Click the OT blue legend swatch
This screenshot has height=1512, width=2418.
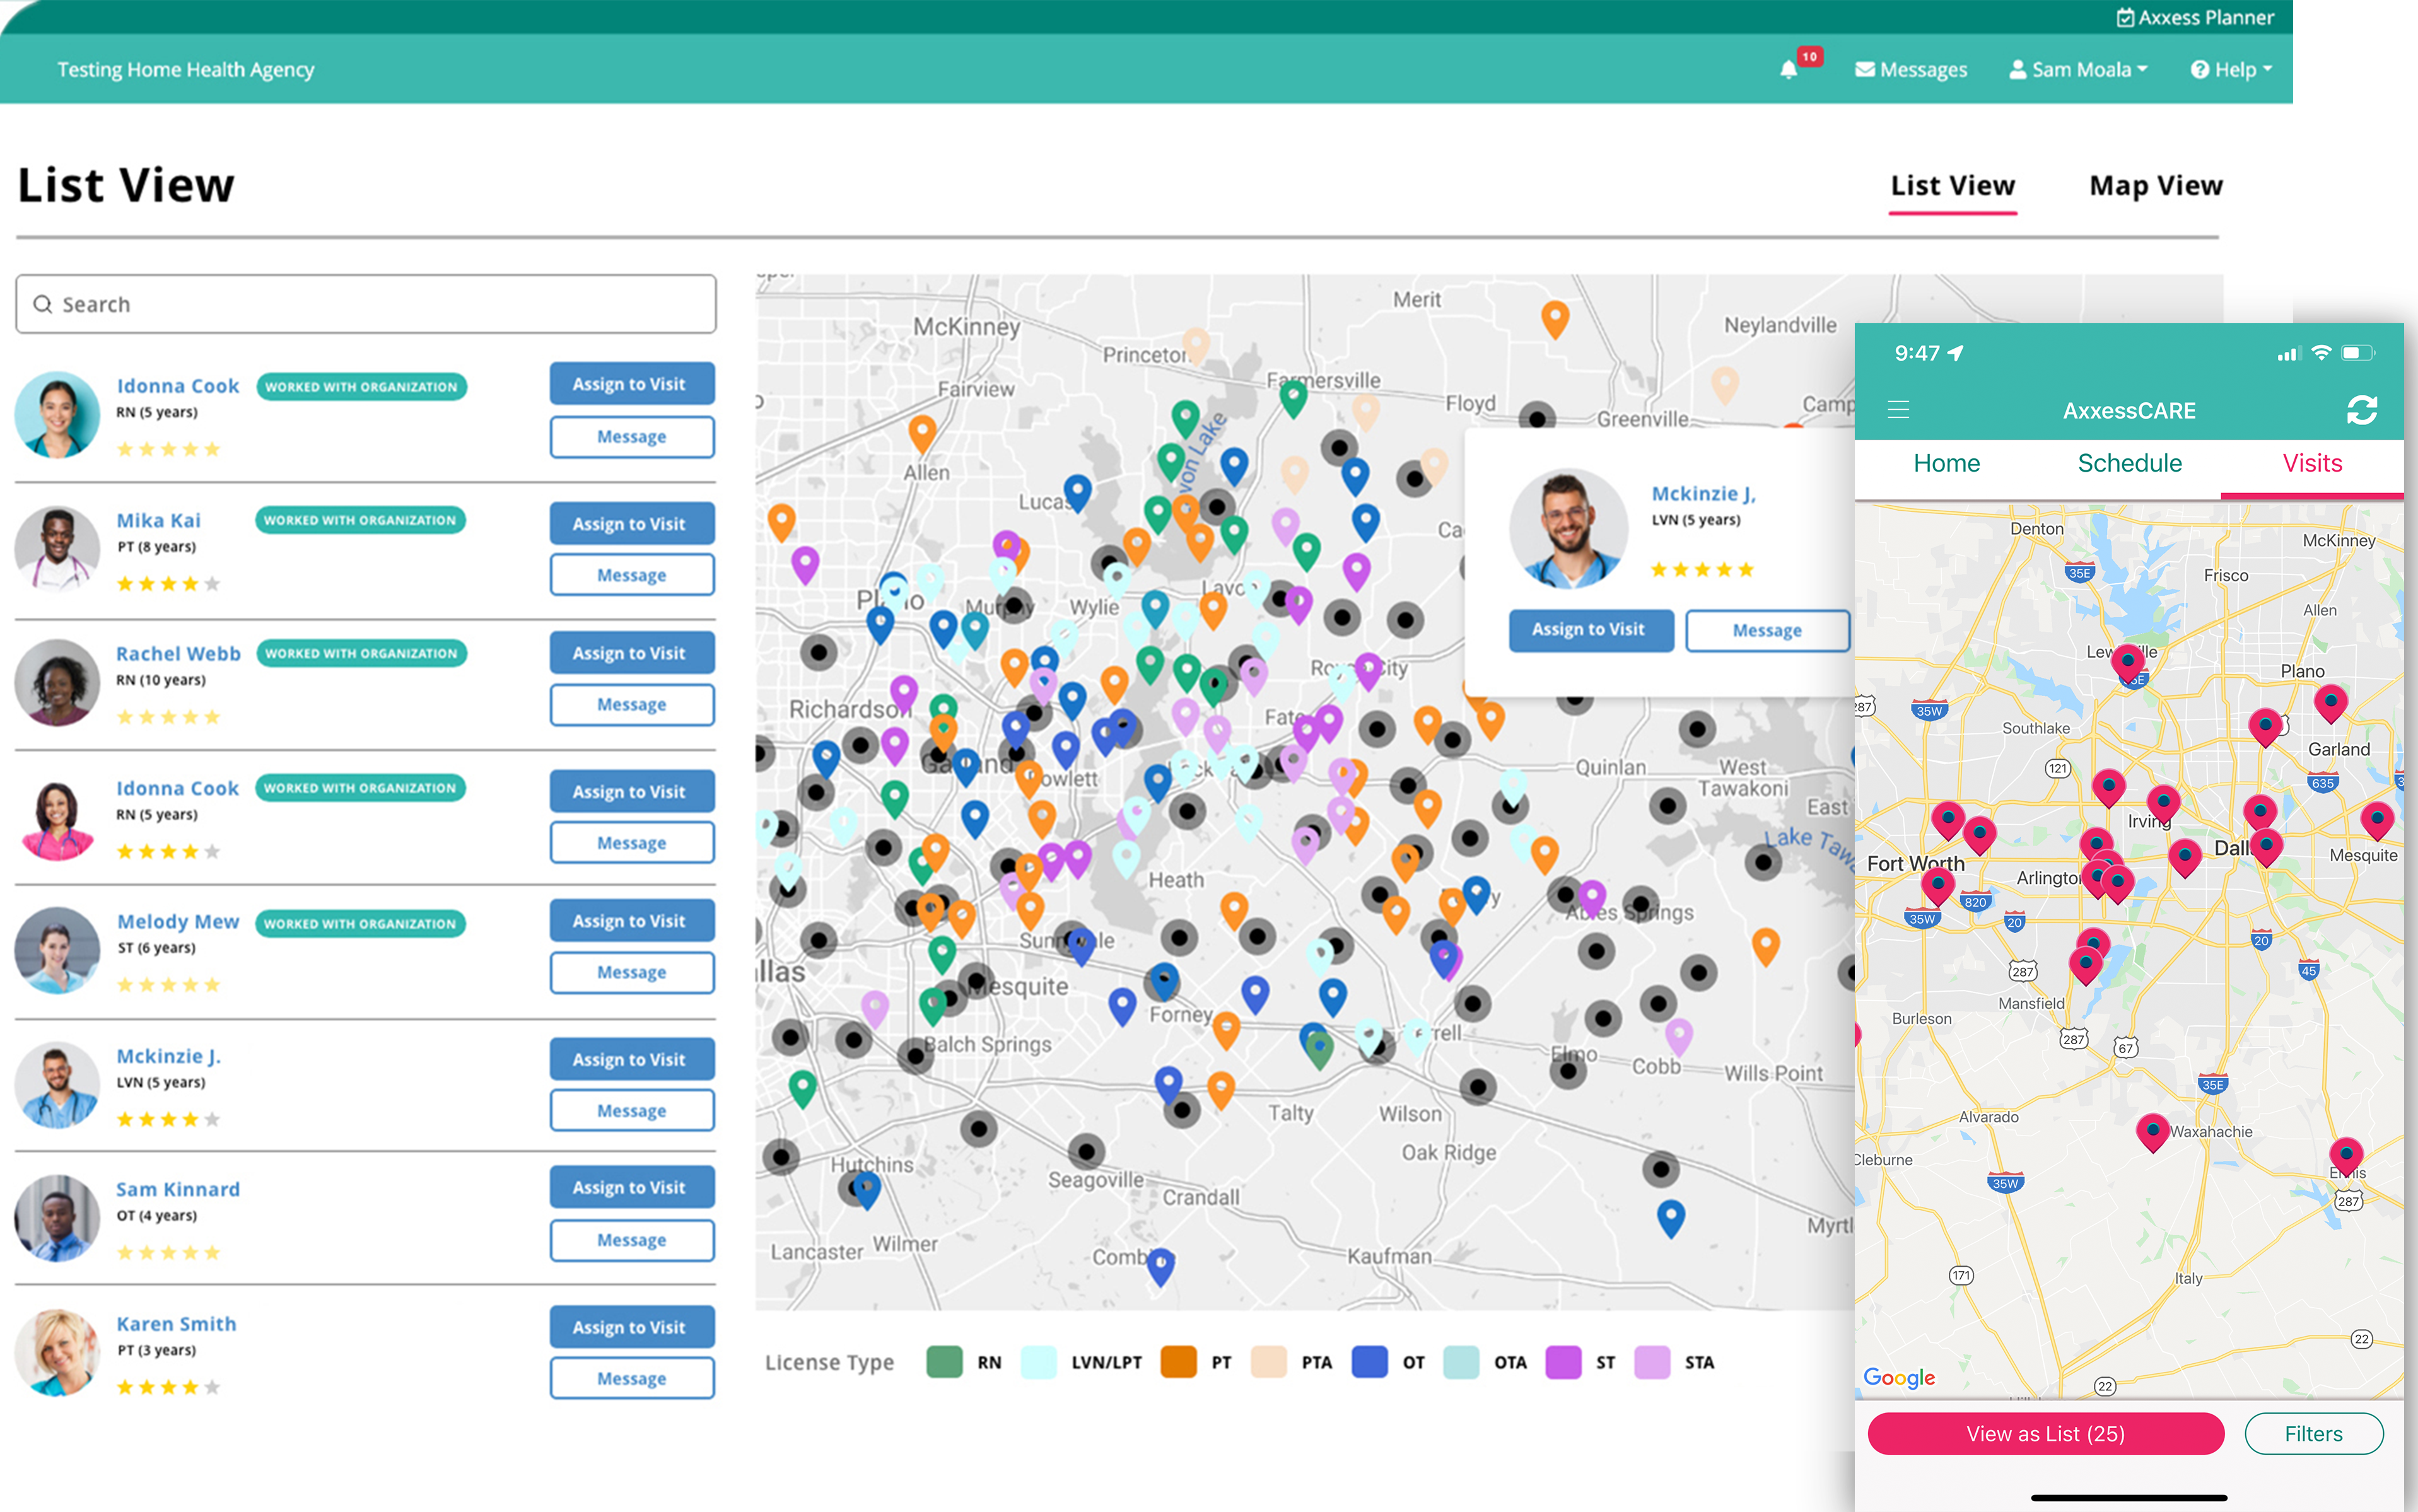[1369, 1362]
